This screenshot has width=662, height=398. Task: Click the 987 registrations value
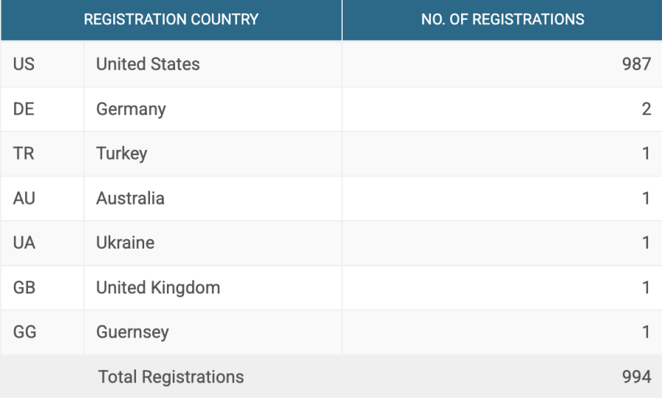636,64
